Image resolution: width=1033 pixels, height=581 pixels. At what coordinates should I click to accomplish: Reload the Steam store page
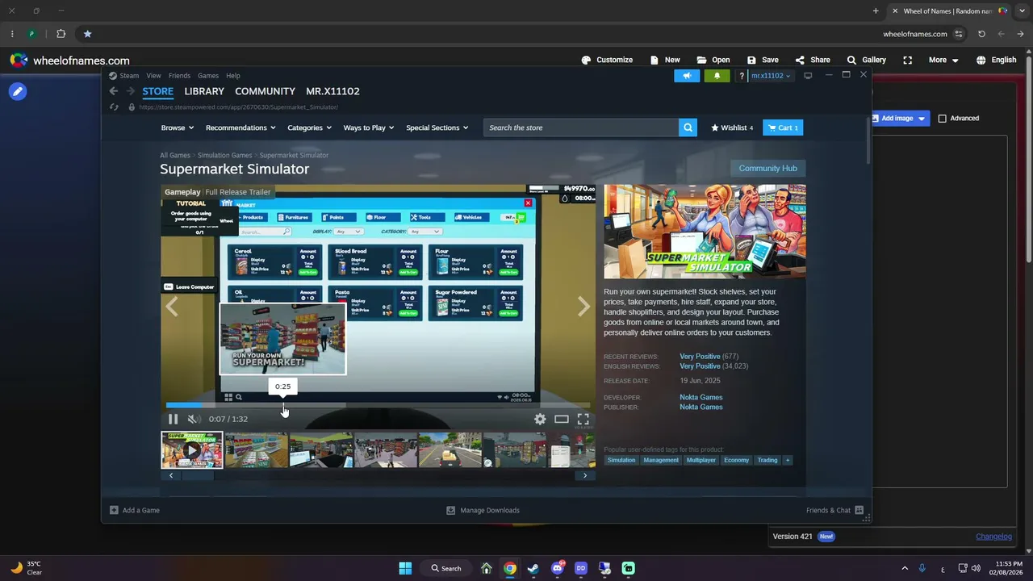click(114, 107)
